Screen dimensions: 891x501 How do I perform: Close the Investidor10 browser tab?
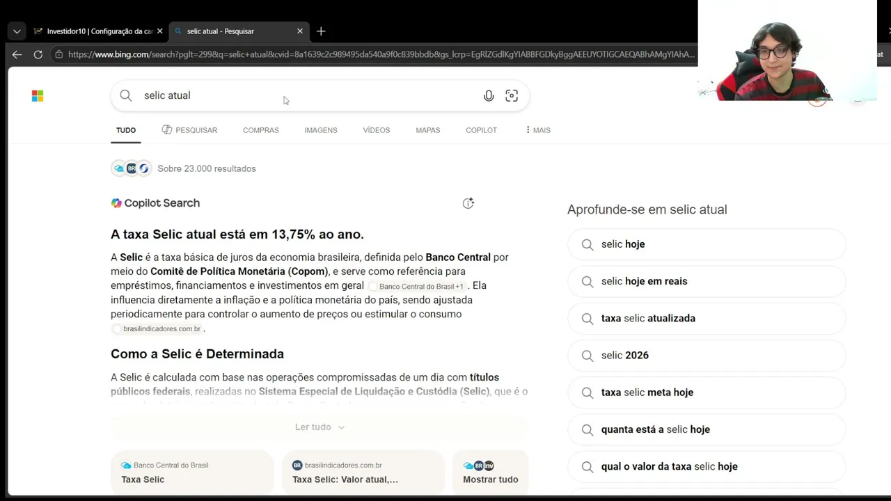159,31
